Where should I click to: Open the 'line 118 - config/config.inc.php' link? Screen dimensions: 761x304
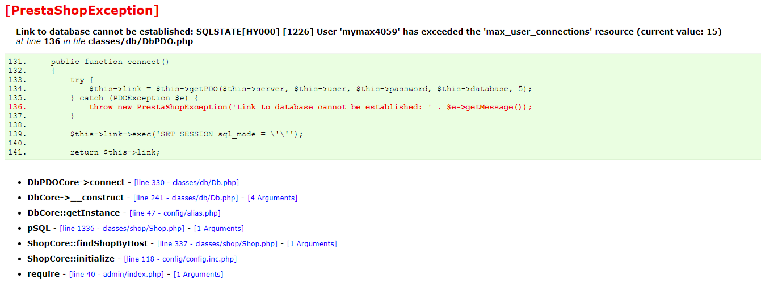180,259
